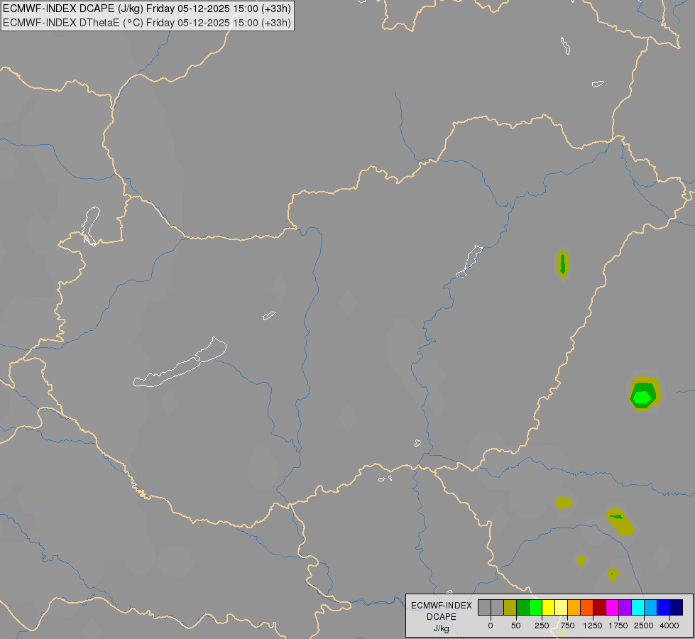Click the DThetaE (°C) title line
This screenshot has width=695, height=639.
click(x=147, y=23)
